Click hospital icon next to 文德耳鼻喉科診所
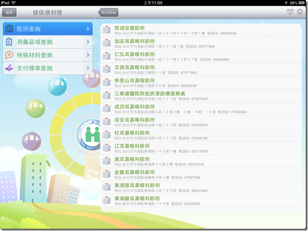This screenshot has height=231, width=308. 107,69
